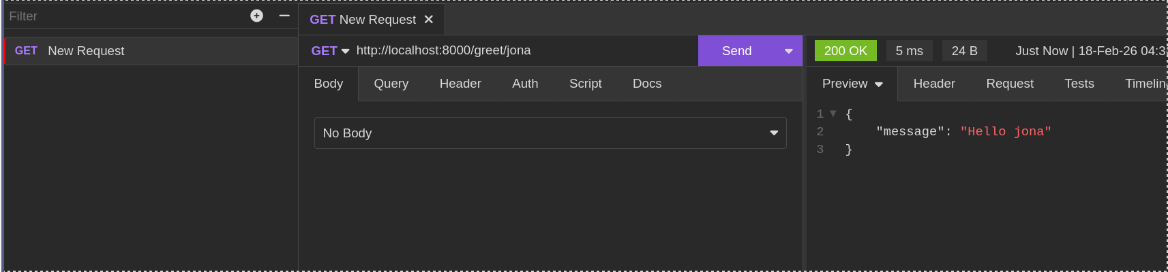Select the response Tests tab
The image size is (1168, 272).
coord(1079,84)
